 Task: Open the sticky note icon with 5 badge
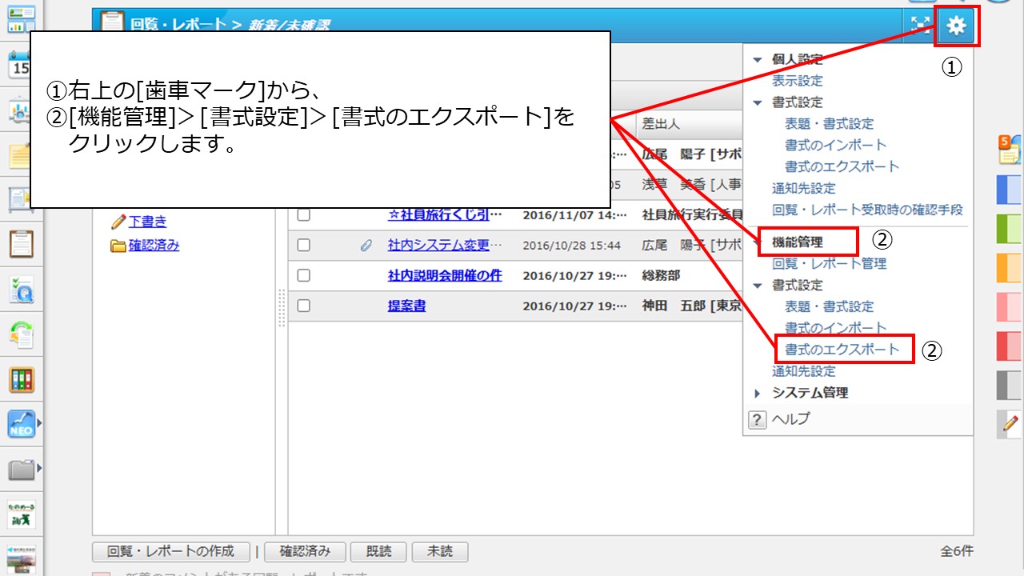1008,150
